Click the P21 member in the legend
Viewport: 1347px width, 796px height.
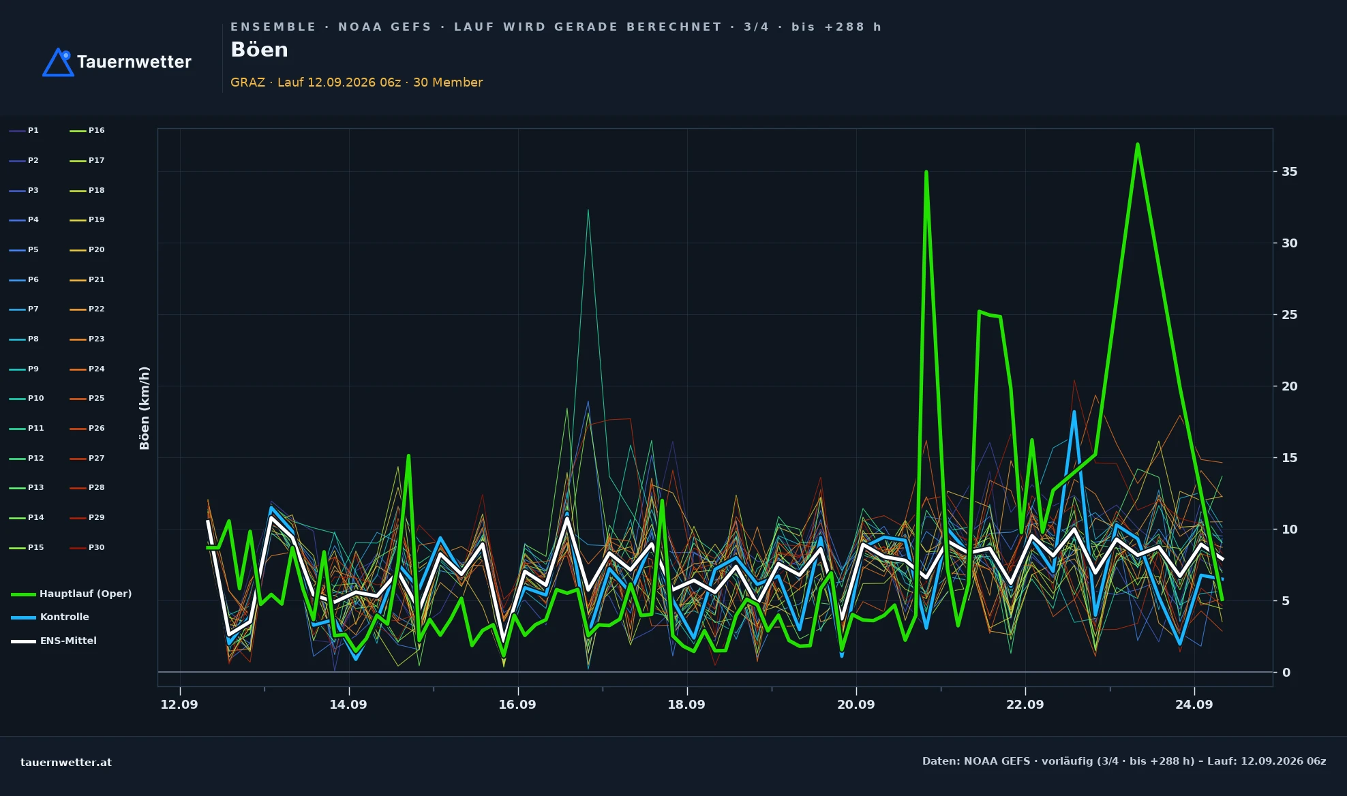[87, 279]
